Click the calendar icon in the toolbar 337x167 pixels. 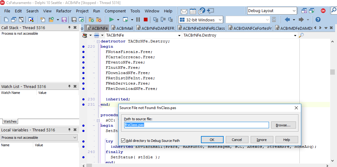pos(193,11)
